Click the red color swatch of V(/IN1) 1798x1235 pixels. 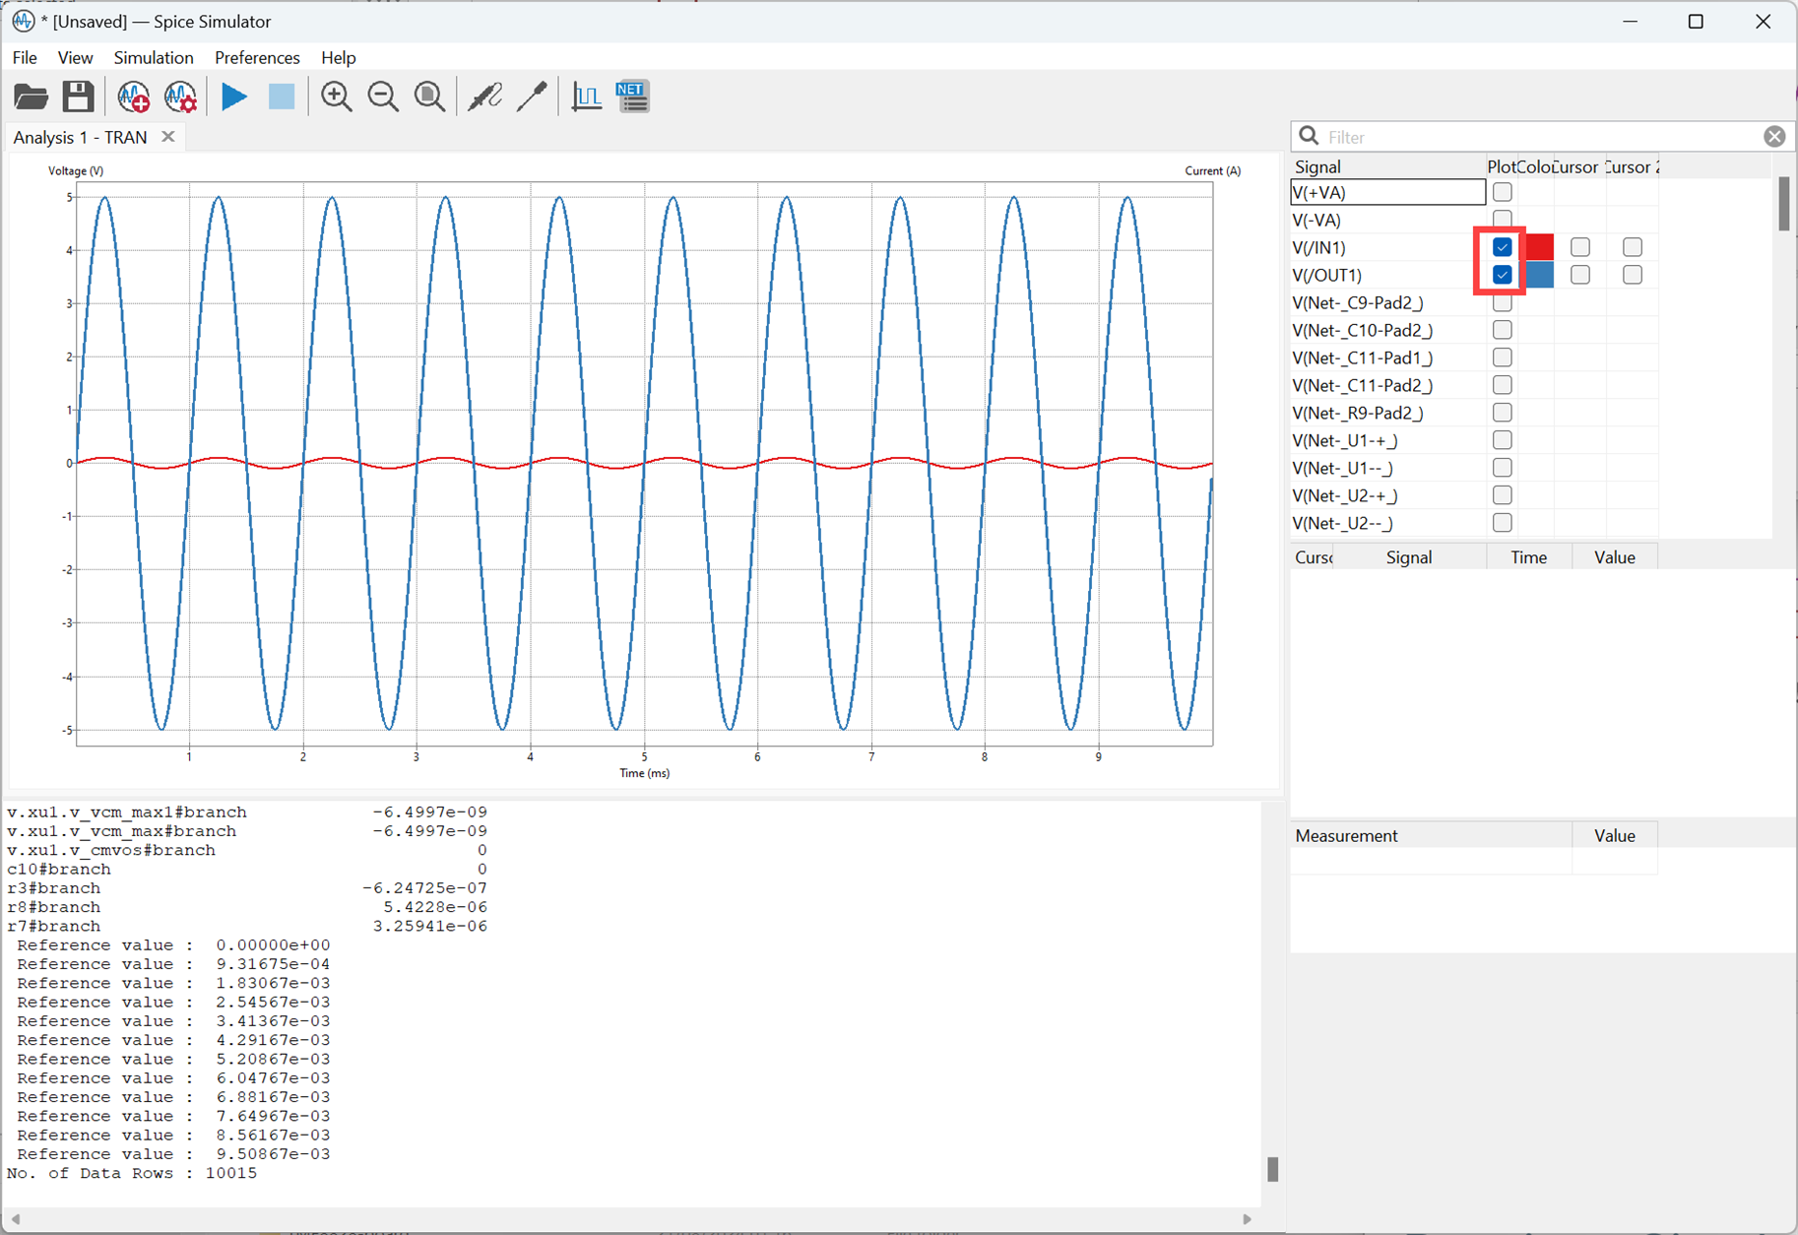(x=1539, y=247)
